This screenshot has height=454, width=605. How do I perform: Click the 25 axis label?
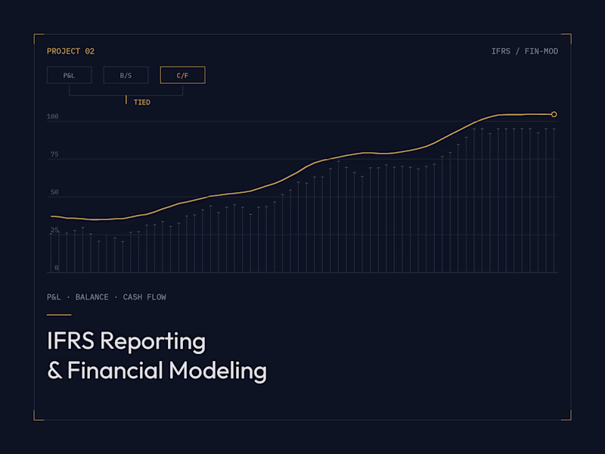point(54,230)
